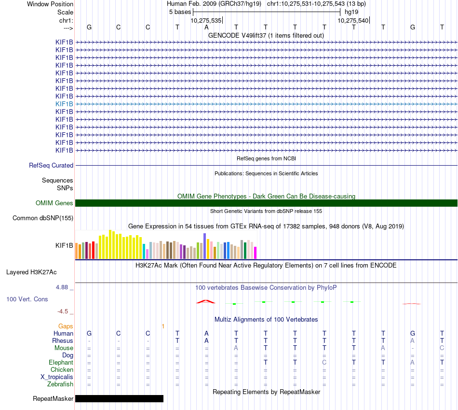458x410 pixels.
Task: Open "Short Genetic Variants from dbSNP release 155" title
Action: tap(266, 211)
